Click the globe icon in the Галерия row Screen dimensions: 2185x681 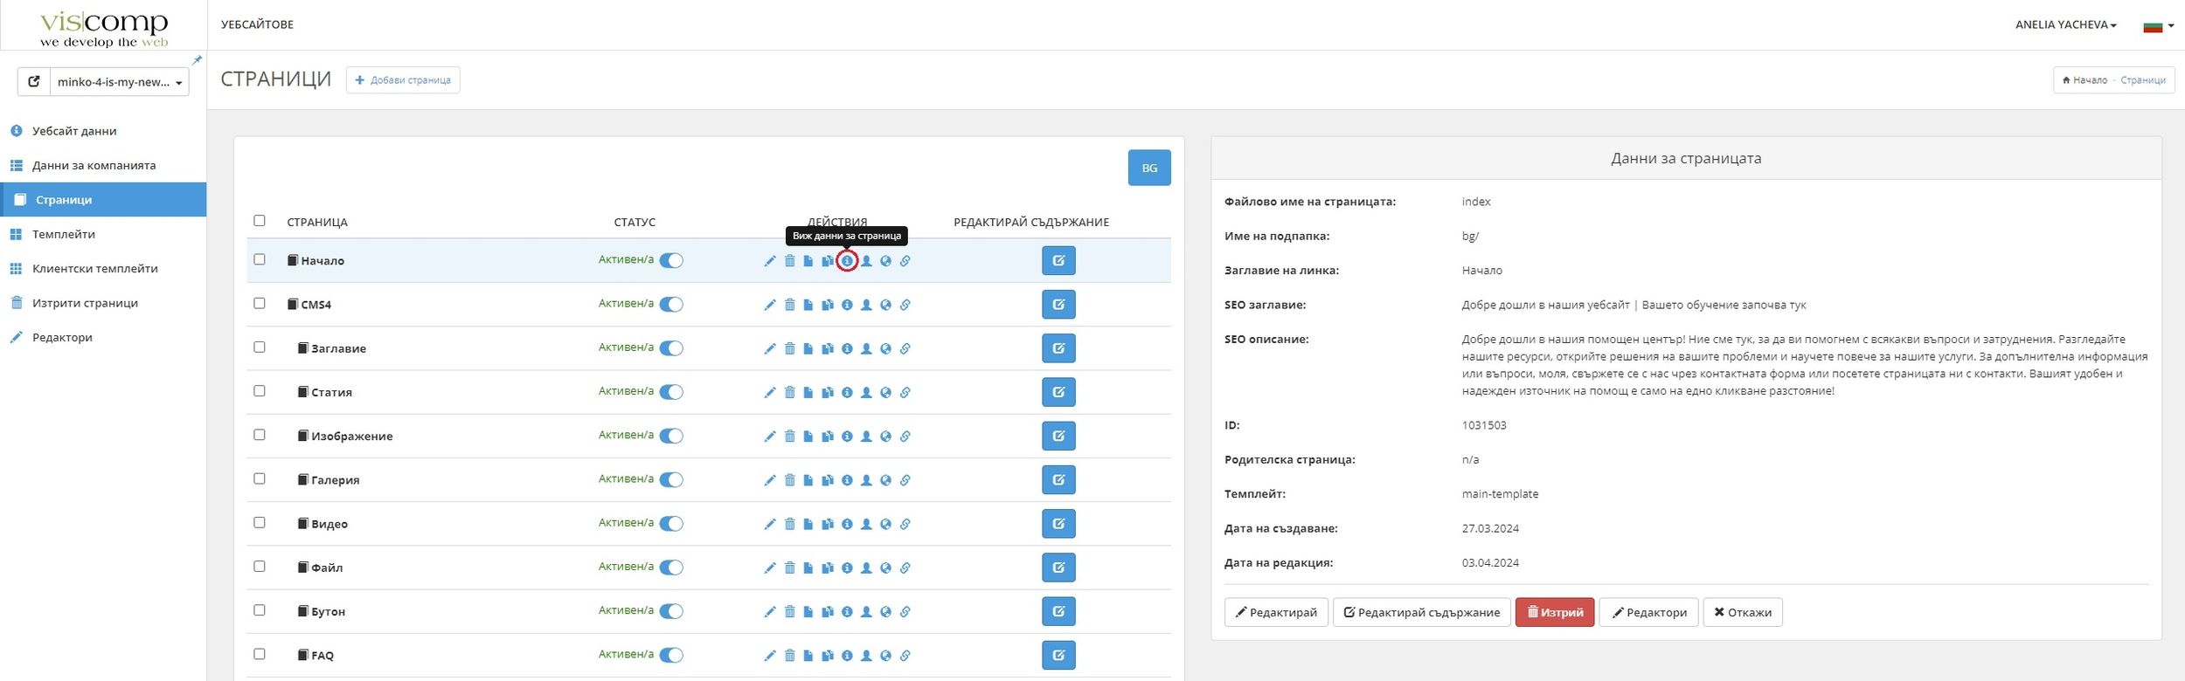[x=885, y=480]
